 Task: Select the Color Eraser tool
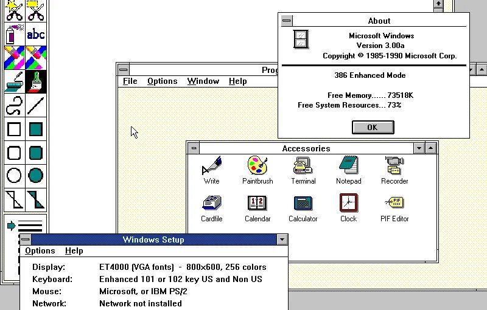pyautogui.click(x=14, y=58)
